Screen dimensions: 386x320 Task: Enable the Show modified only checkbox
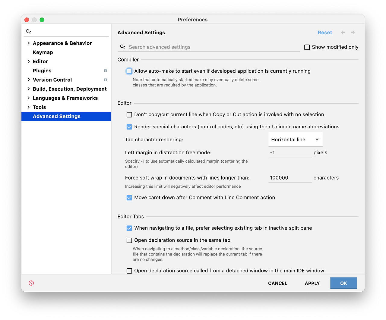[x=307, y=47]
